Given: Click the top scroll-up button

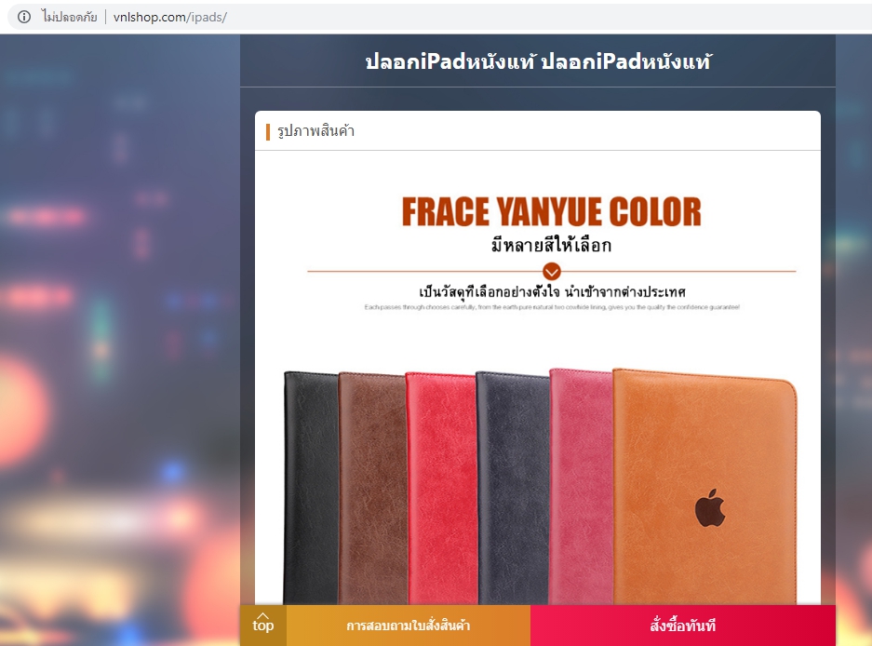Looking at the screenshot, I should 263,625.
